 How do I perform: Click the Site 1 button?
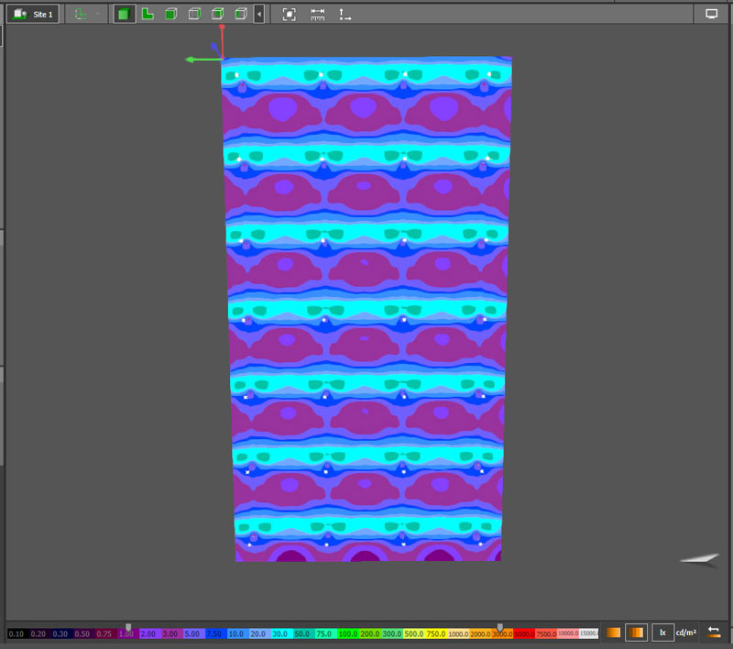(34, 14)
